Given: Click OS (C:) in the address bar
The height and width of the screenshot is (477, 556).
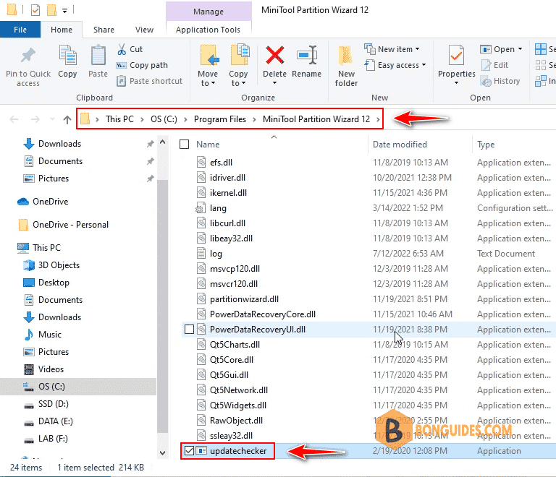Looking at the screenshot, I should click(x=164, y=119).
